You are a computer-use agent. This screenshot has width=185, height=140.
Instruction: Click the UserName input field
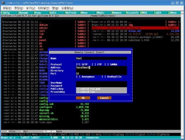pyautogui.click(x=102, y=83)
